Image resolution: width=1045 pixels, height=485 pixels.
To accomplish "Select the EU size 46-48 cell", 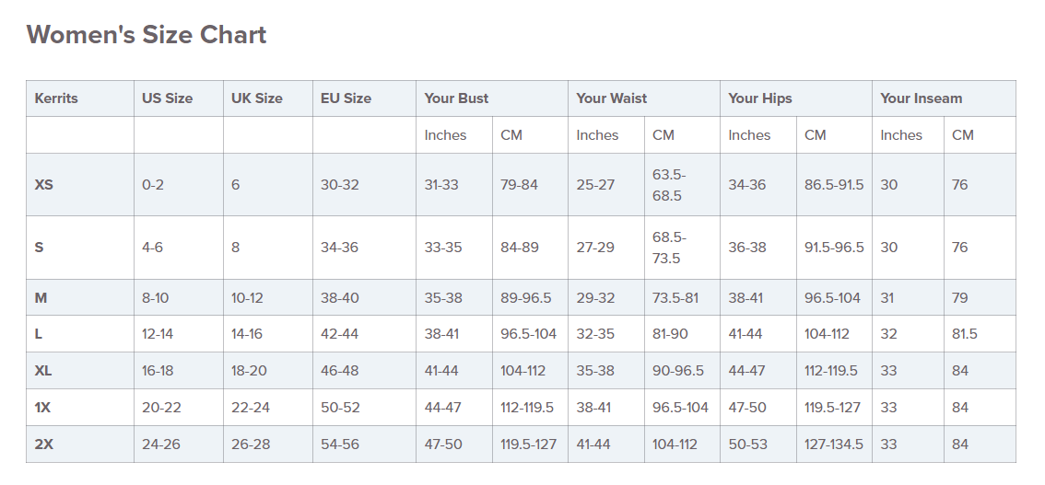I will [x=340, y=371].
